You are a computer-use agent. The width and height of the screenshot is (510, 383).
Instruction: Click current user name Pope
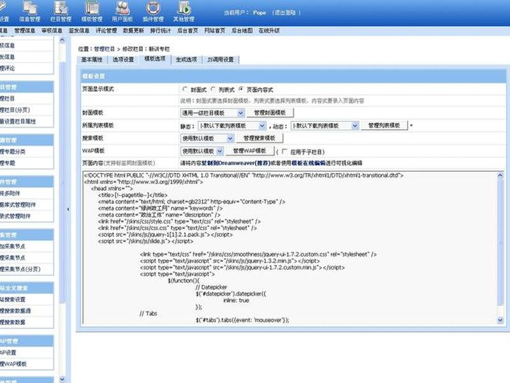(259, 13)
